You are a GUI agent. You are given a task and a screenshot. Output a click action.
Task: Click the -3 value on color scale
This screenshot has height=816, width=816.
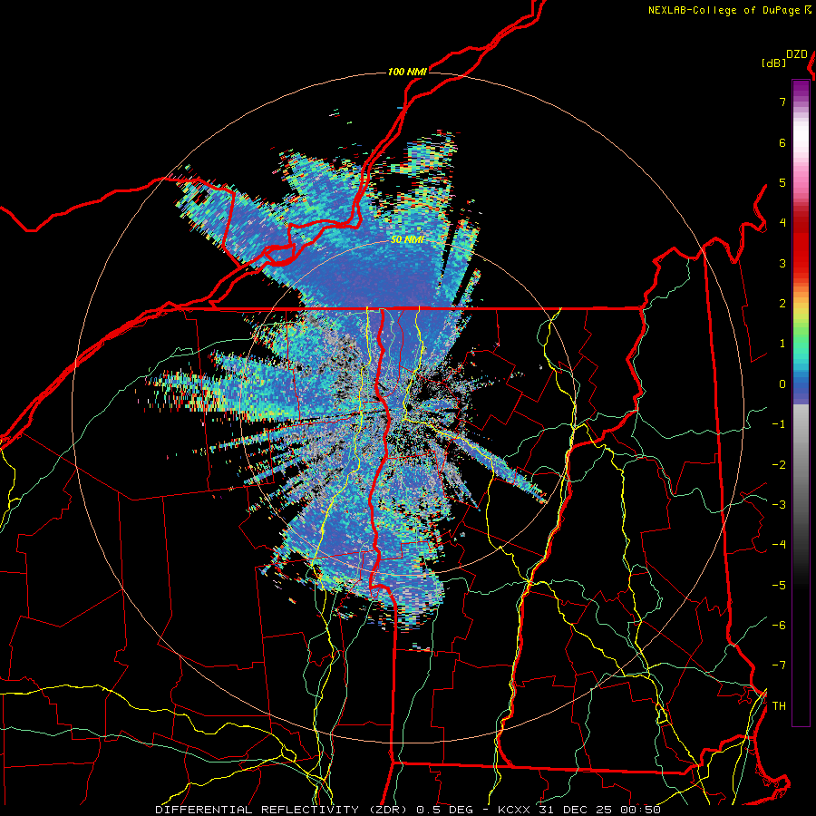click(779, 505)
